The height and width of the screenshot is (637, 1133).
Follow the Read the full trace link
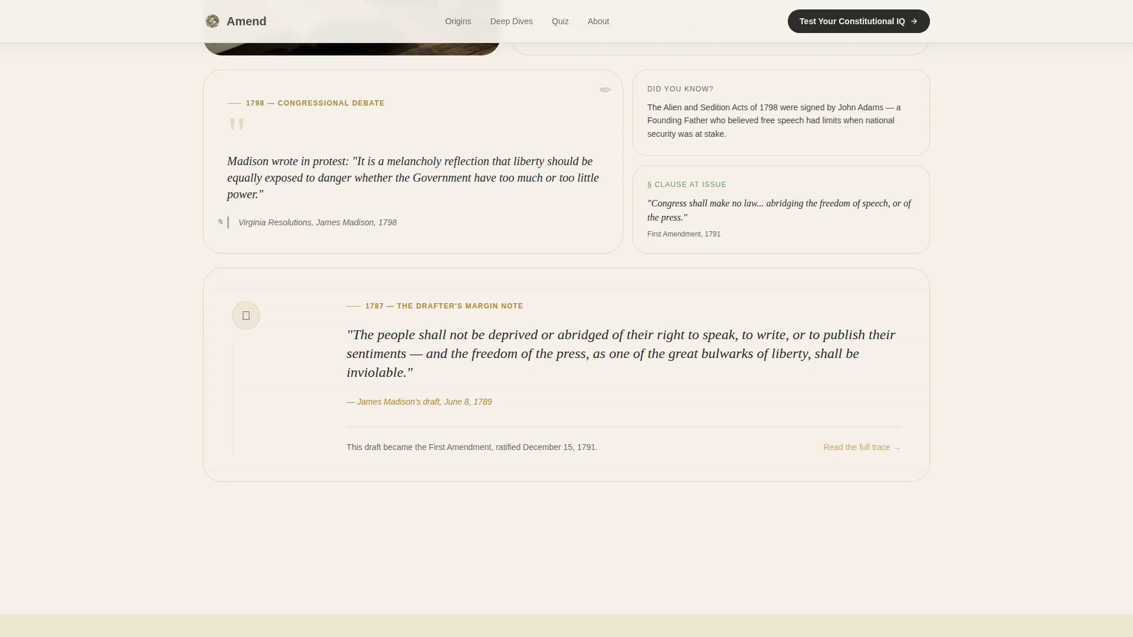tap(862, 447)
